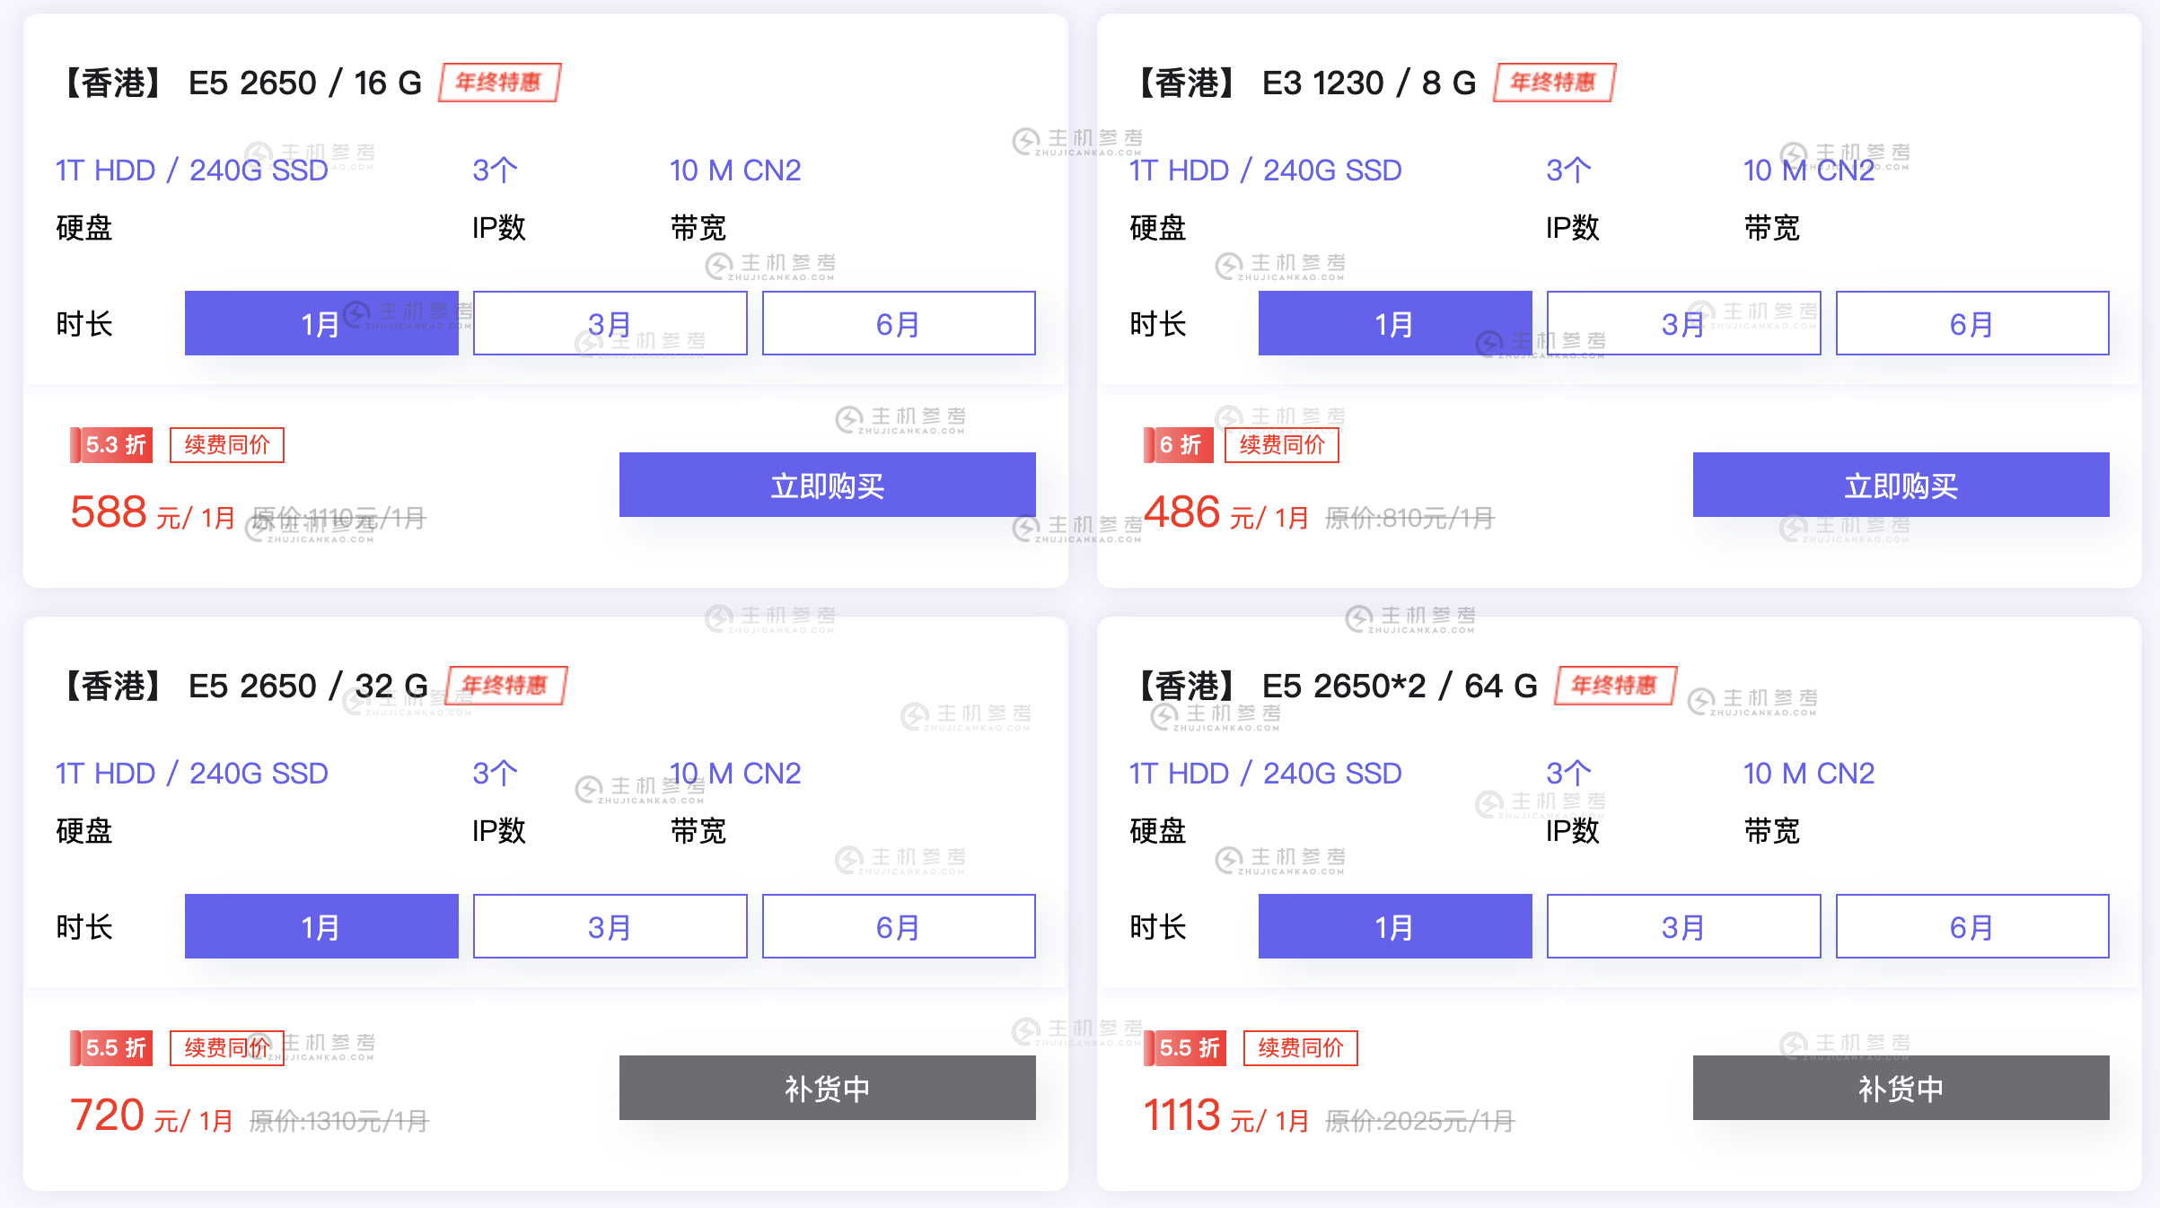The width and height of the screenshot is (2160, 1208).
Task: Select 3月 duration for E5 2650 32G
Action: (610, 926)
